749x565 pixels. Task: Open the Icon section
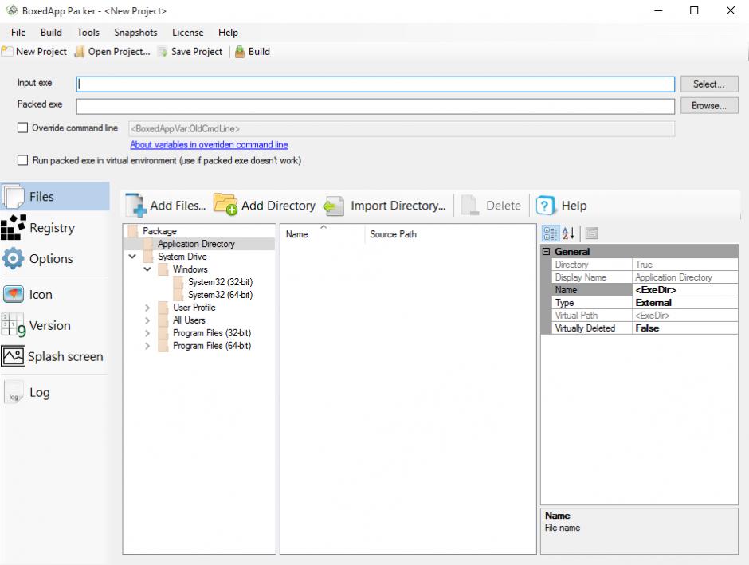pyautogui.click(x=28, y=294)
